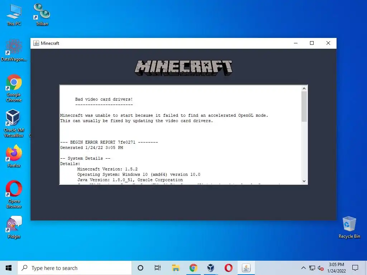This screenshot has height=275, width=367.
Task: Open Cortana circle in taskbar
Action: pyautogui.click(x=140, y=268)
